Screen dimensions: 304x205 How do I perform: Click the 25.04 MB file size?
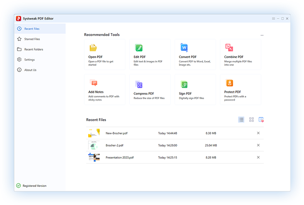tap(211, 145)
